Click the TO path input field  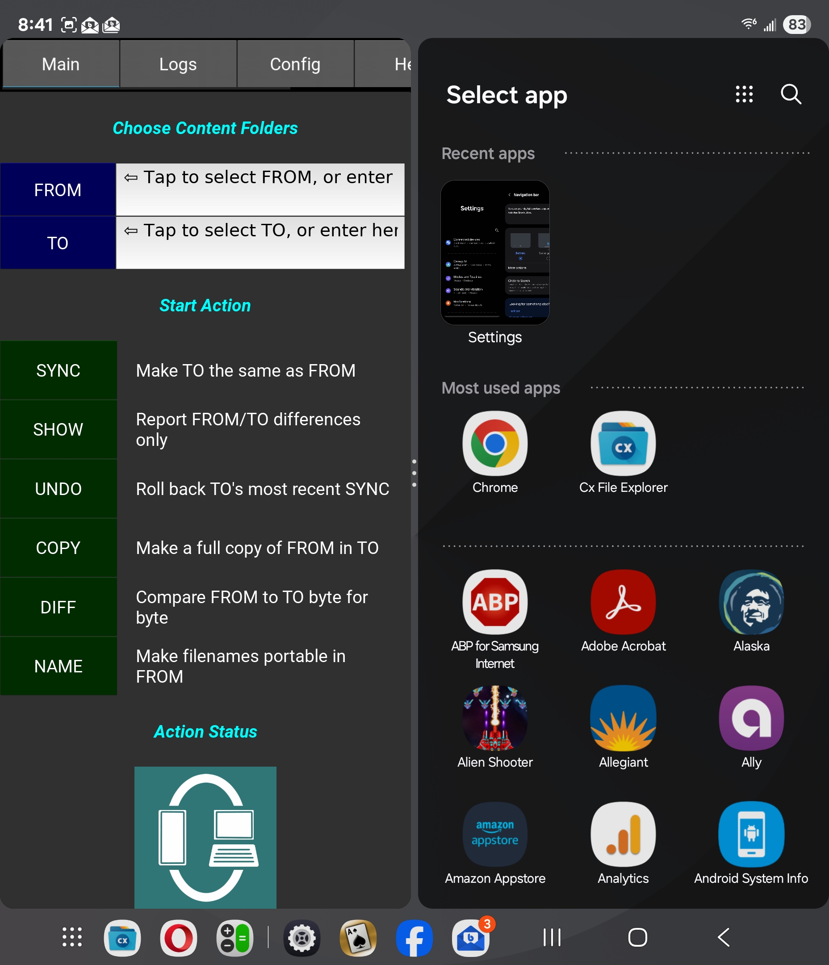pos(260,242)
